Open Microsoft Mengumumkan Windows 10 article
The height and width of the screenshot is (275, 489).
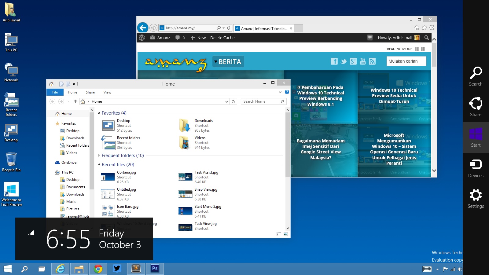(394, 149)
